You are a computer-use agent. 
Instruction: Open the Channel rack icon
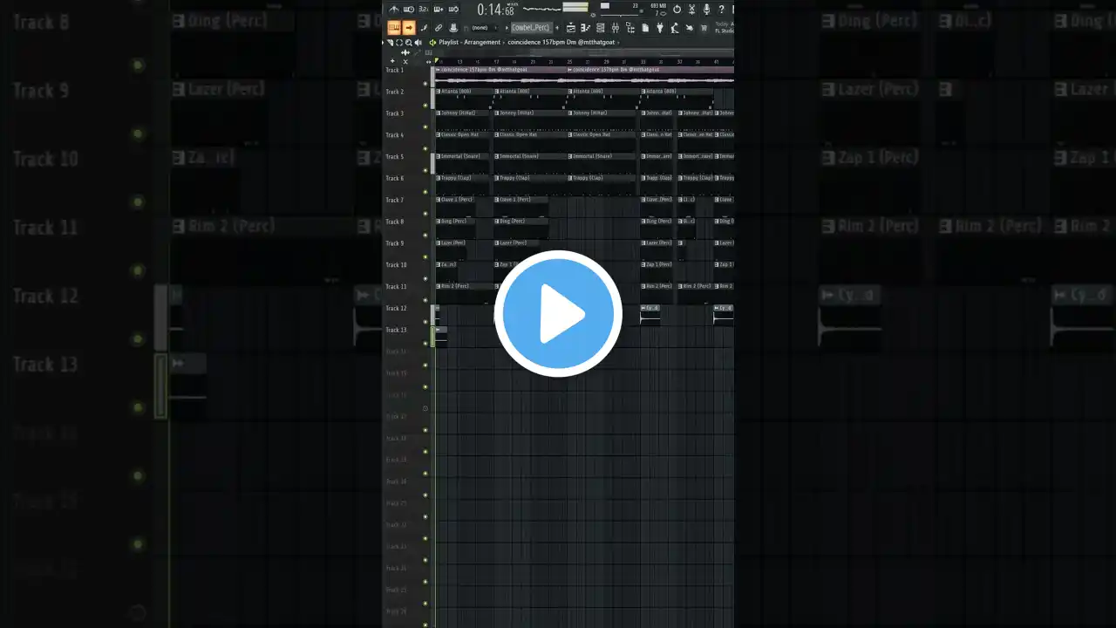pos(601,28)
